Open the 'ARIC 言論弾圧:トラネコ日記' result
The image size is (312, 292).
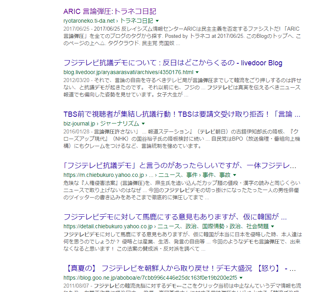110,11
